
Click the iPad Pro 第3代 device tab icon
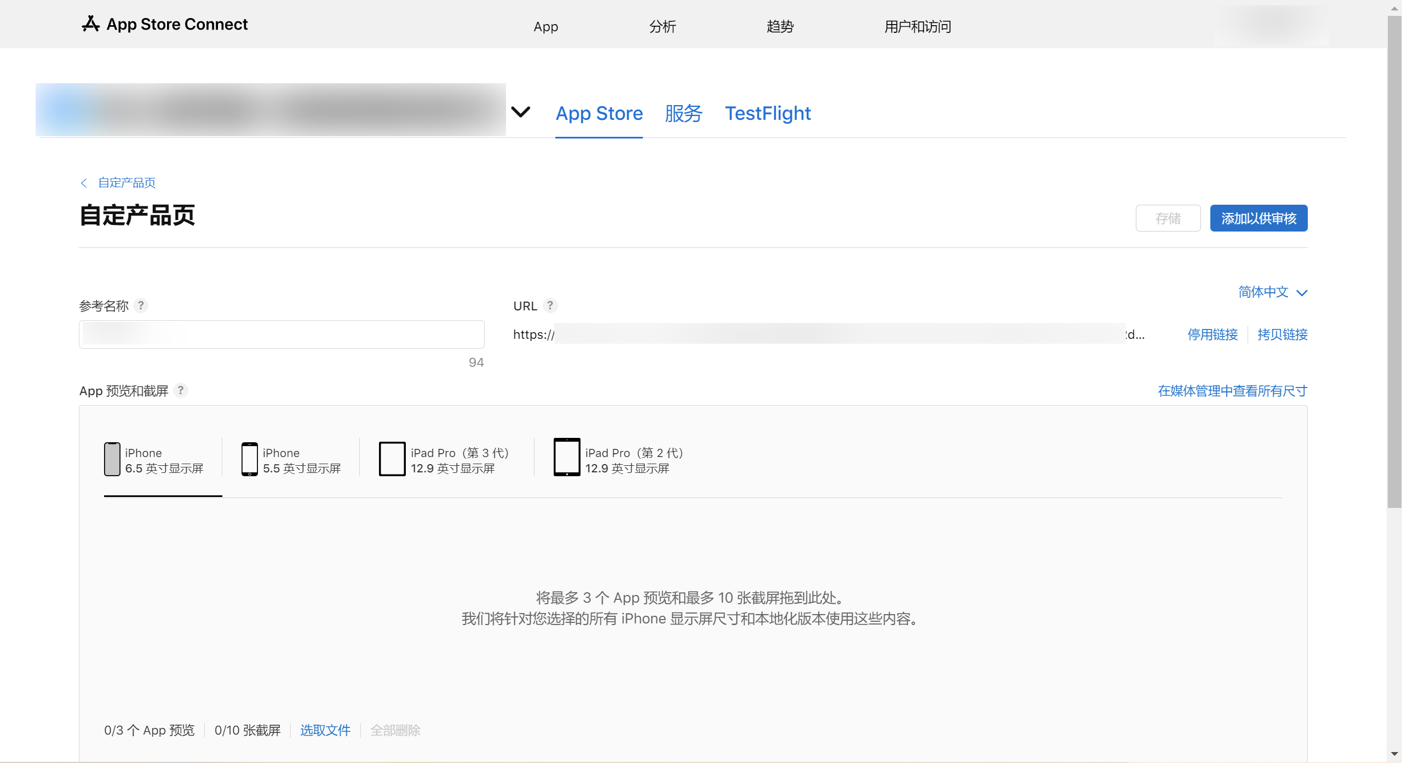pyautogui.click(x=392, y=458)
